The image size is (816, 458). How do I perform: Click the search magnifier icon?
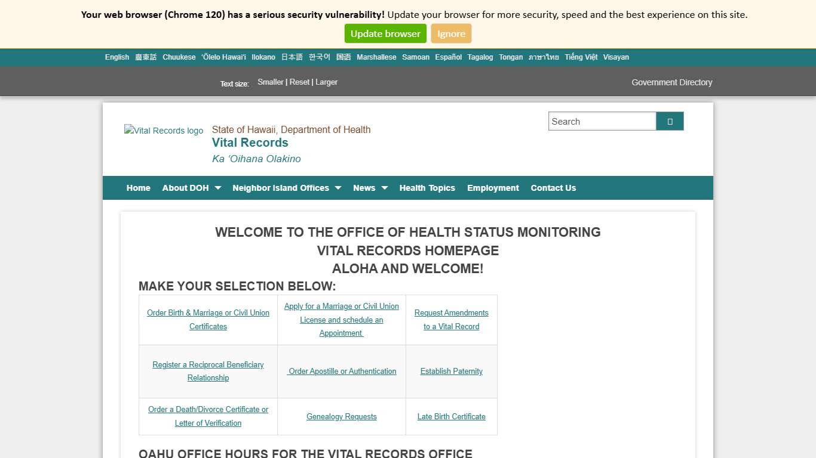[669, 121]
